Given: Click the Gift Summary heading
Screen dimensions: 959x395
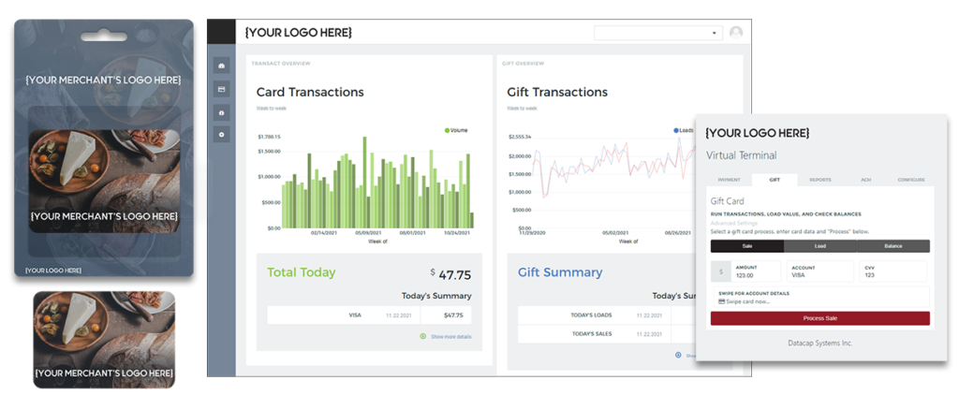Looking at the screenshot, I should point(560,272).
